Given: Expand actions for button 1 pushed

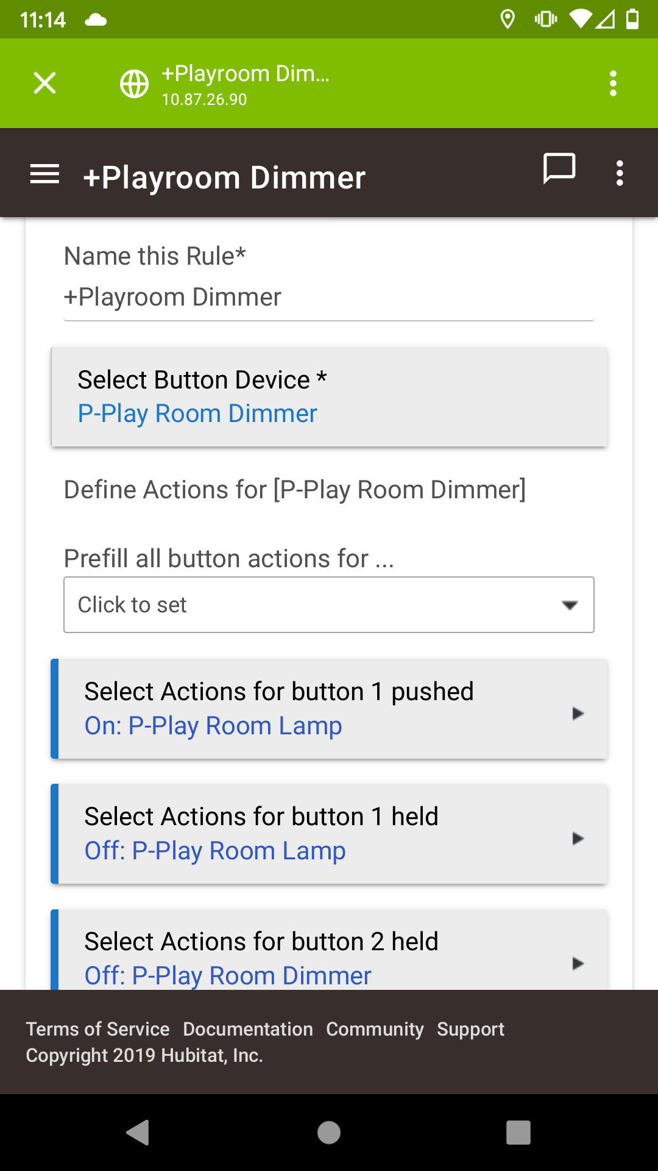Looking at the screenshot, I should [x=329, y=709].
